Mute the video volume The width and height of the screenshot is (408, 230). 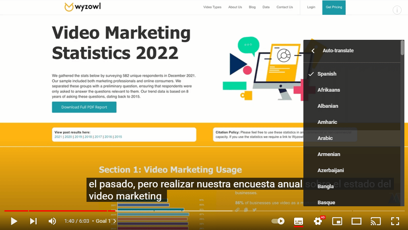click(52, 221)
